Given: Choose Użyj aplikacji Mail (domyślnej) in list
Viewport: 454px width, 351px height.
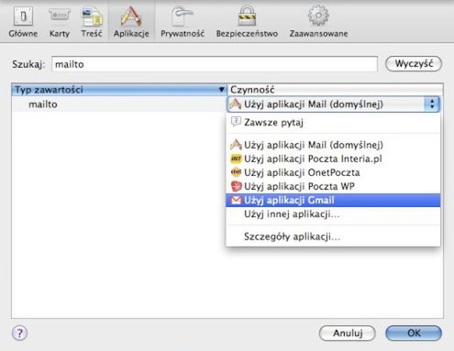Looking at the screenshot, I should [333, 145].
